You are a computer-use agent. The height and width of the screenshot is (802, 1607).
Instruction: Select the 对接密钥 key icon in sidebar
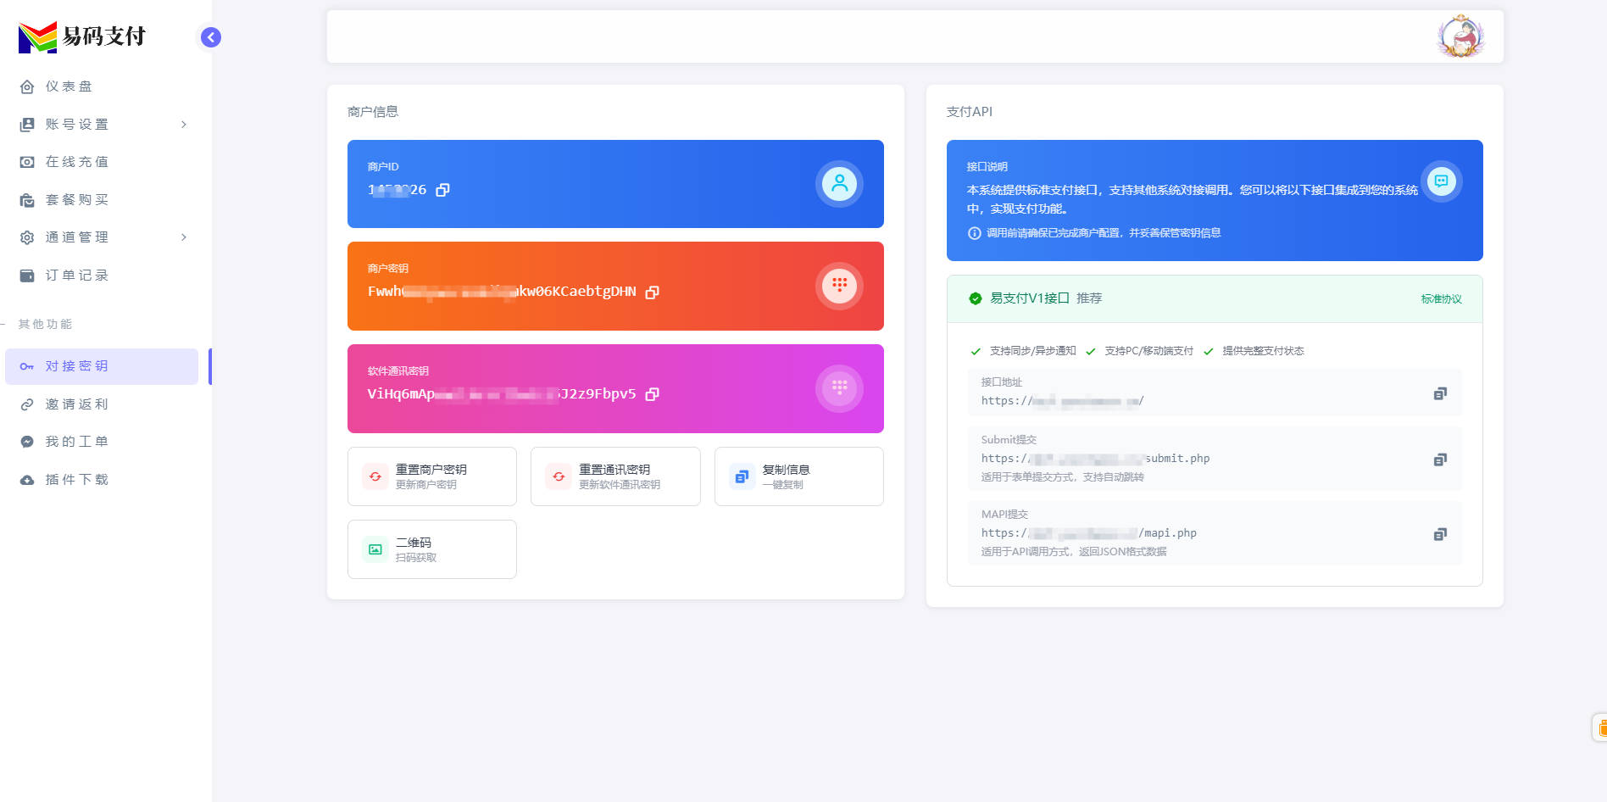[x=26, y=365]
